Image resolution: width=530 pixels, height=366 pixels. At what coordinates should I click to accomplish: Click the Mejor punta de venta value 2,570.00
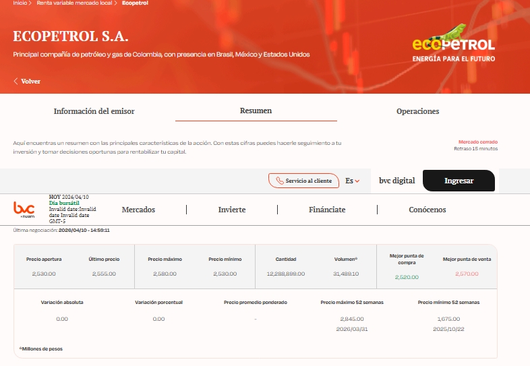[x=467, y=274]
